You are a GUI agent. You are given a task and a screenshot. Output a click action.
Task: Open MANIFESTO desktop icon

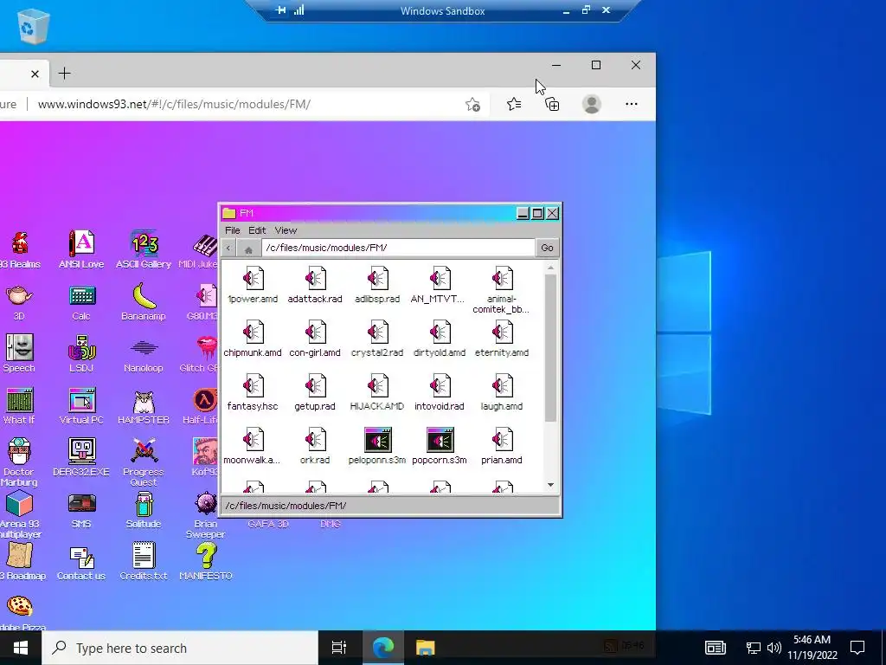click(x=206, y=561)
